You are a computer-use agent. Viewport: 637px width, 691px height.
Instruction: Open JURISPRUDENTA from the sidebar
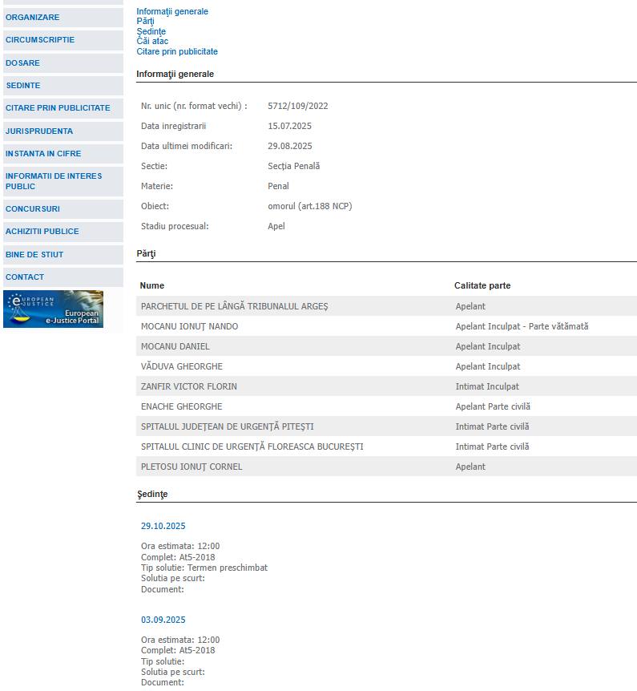tap(39, 131)
